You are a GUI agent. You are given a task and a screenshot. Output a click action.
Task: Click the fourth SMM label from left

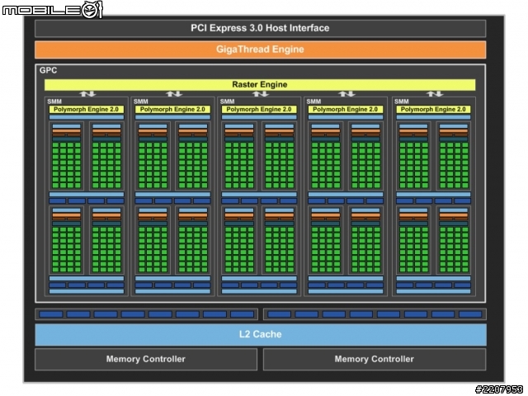coord(313,101)
